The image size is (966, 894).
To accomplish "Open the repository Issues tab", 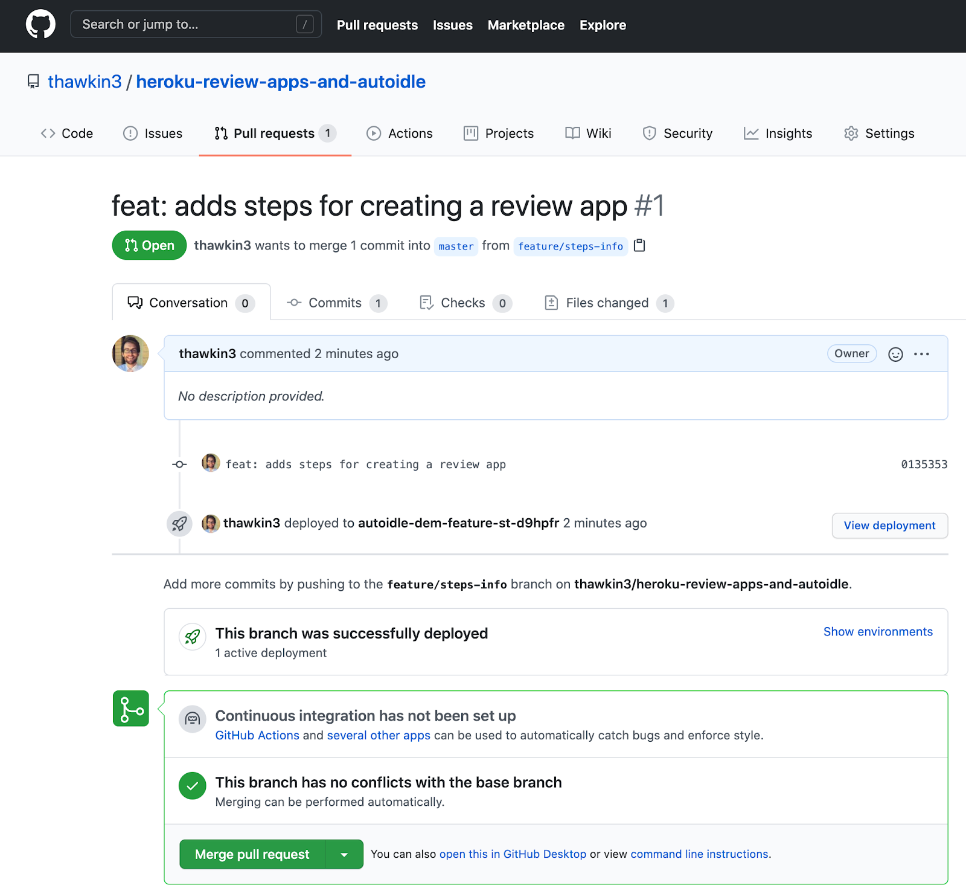I will [153, 133].
